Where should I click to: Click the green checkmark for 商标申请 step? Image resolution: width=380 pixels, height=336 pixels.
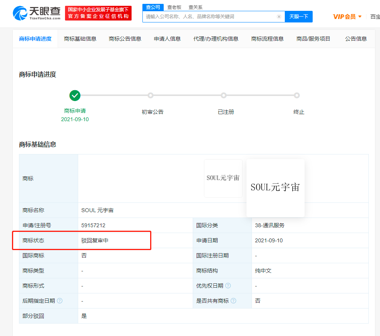tap(75, 96)
